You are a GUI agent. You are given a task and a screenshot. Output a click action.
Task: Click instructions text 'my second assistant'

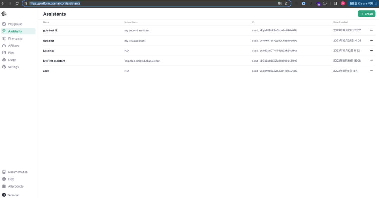137,30
